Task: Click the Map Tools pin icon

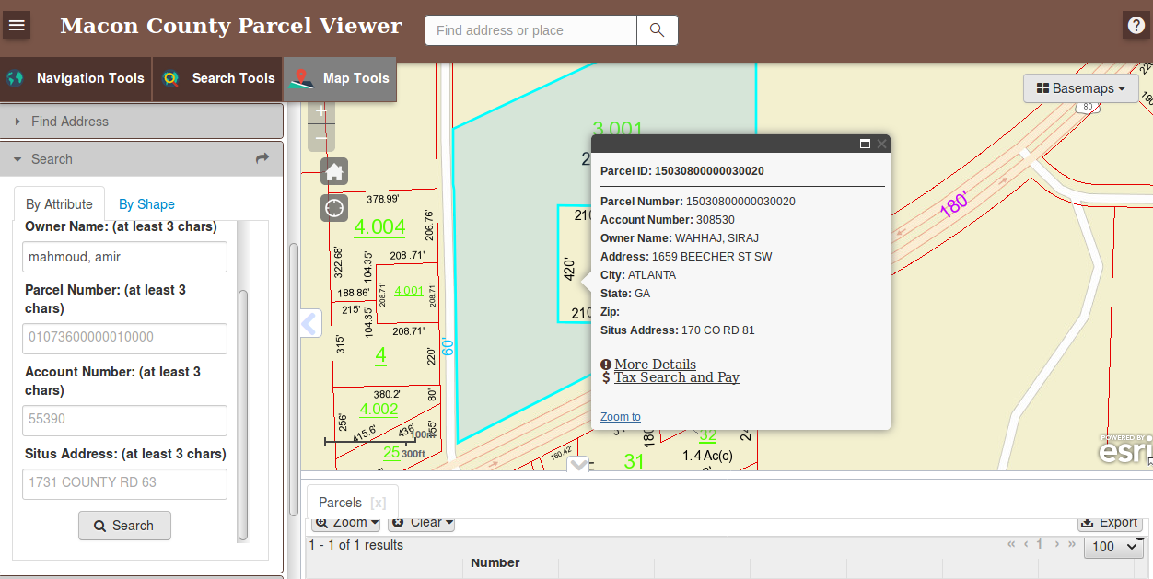Action: (301, 79)
